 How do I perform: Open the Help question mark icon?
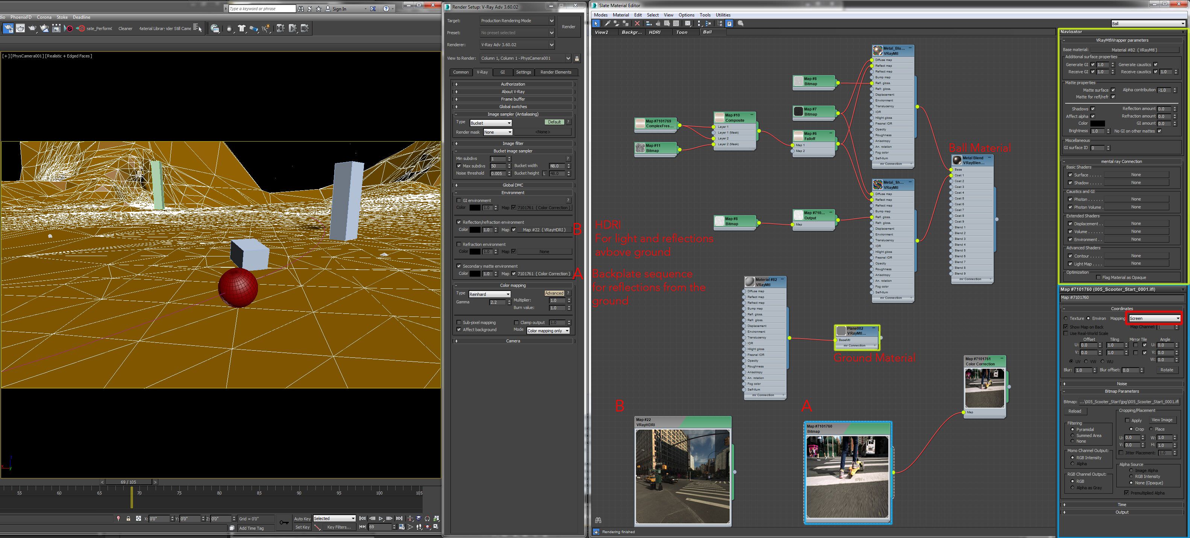[x=386, y=9]
